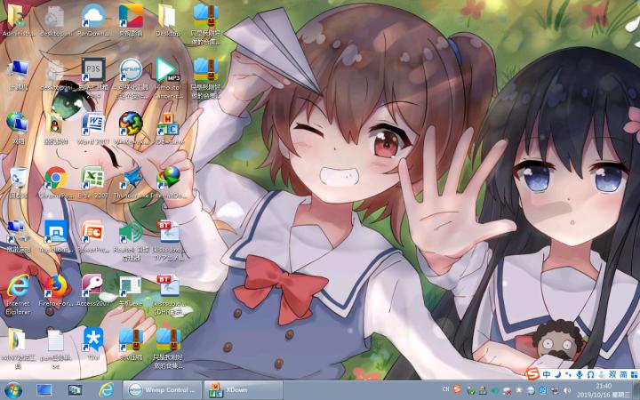640x400 pixels.
Task: Open Internet Explorer from the desktop
Action: 17,285
